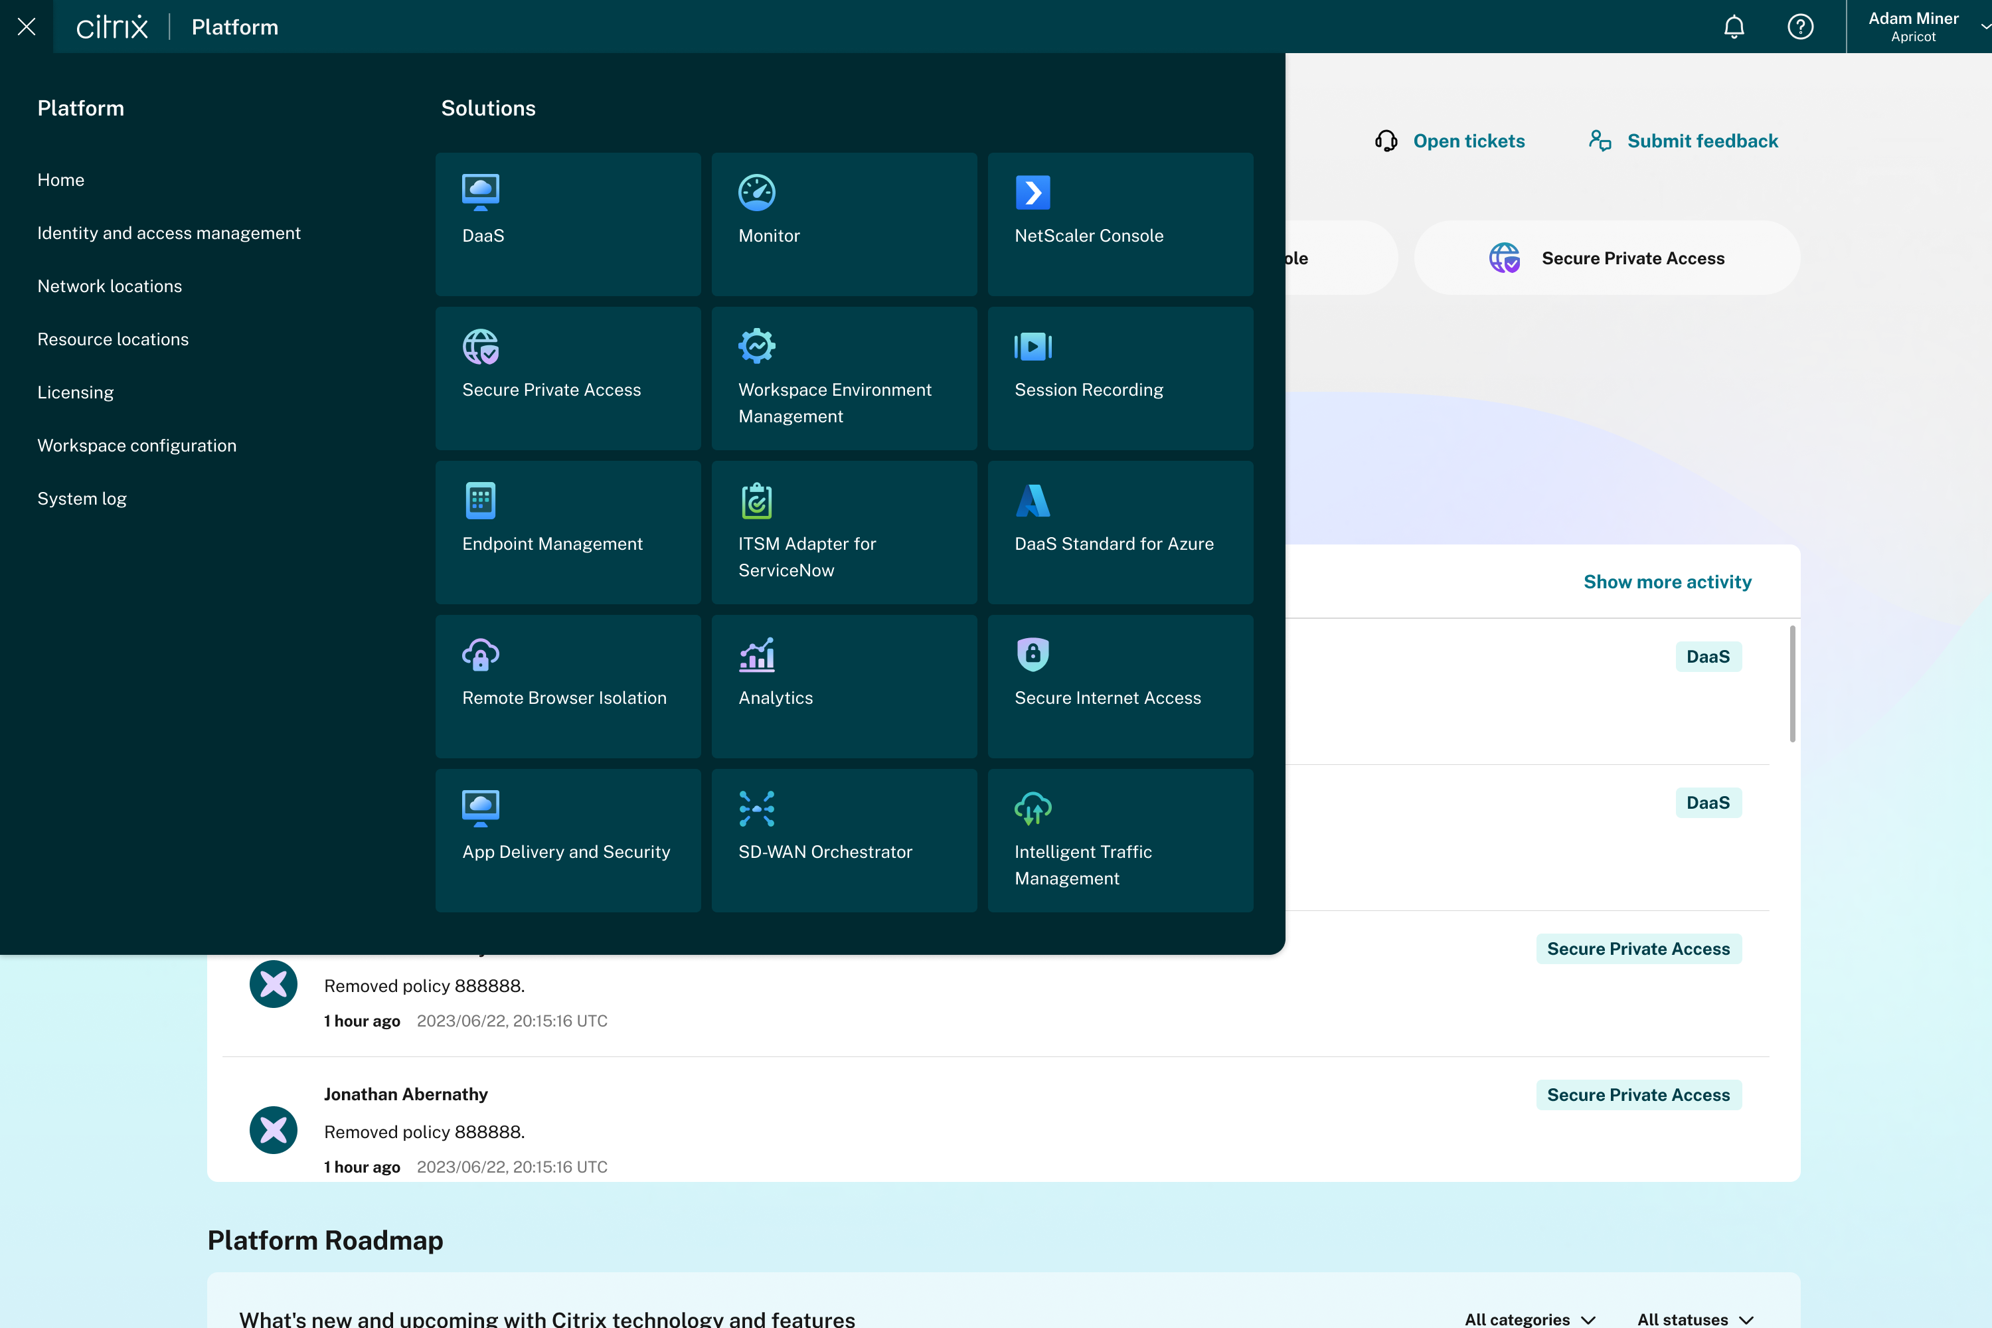The width and height of the screenshot is (1992, 1328).
Task: Open the DaaS solution label
Action: pyautogui.click(x=483, y=236)
